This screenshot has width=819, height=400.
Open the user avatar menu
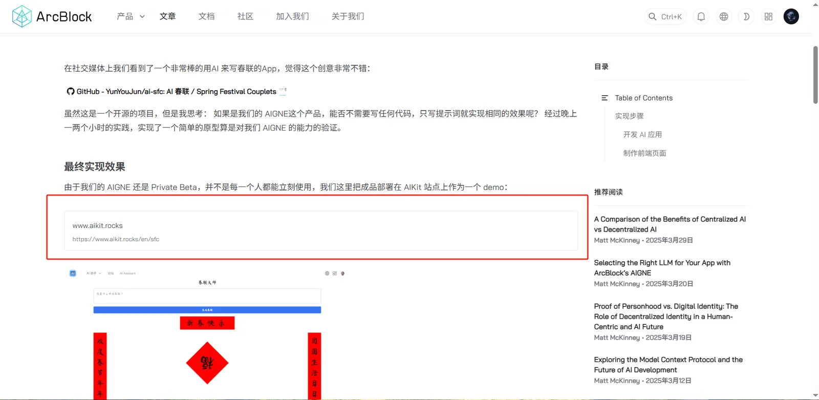click(x=791, y=16)
